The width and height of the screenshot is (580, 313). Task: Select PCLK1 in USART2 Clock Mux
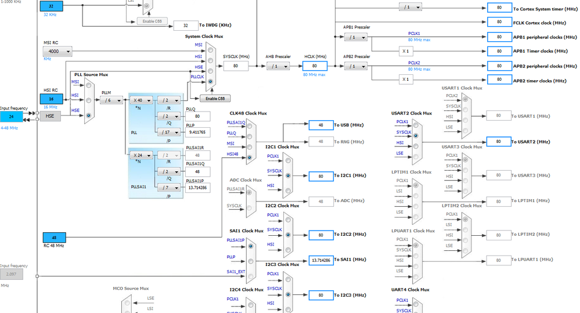(x=416, y=125)
